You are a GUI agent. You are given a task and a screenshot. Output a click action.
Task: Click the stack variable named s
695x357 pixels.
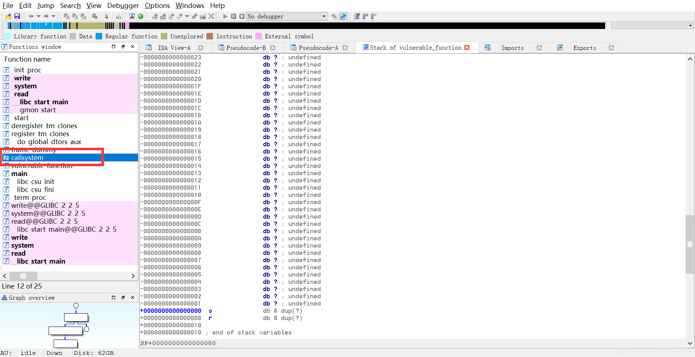click(210, 311)
